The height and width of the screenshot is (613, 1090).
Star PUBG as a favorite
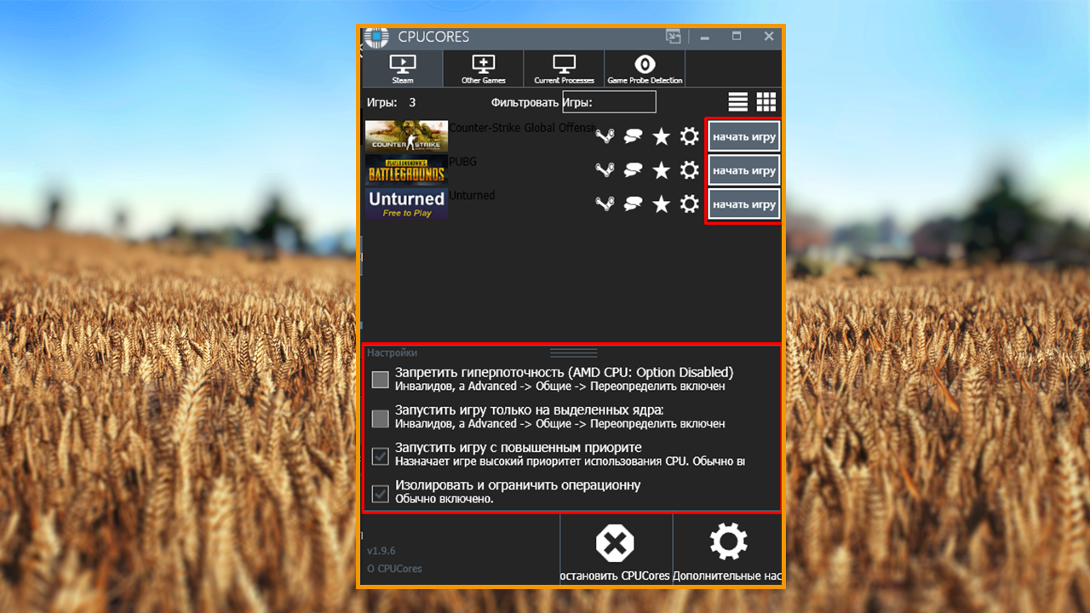click(x=661, y=170)
